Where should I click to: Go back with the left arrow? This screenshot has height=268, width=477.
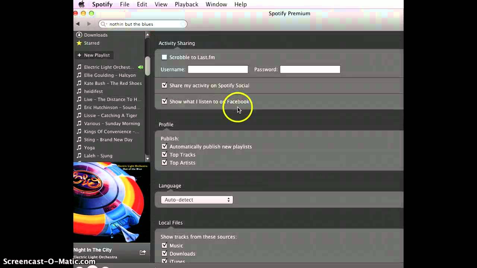tap(78, 24)
